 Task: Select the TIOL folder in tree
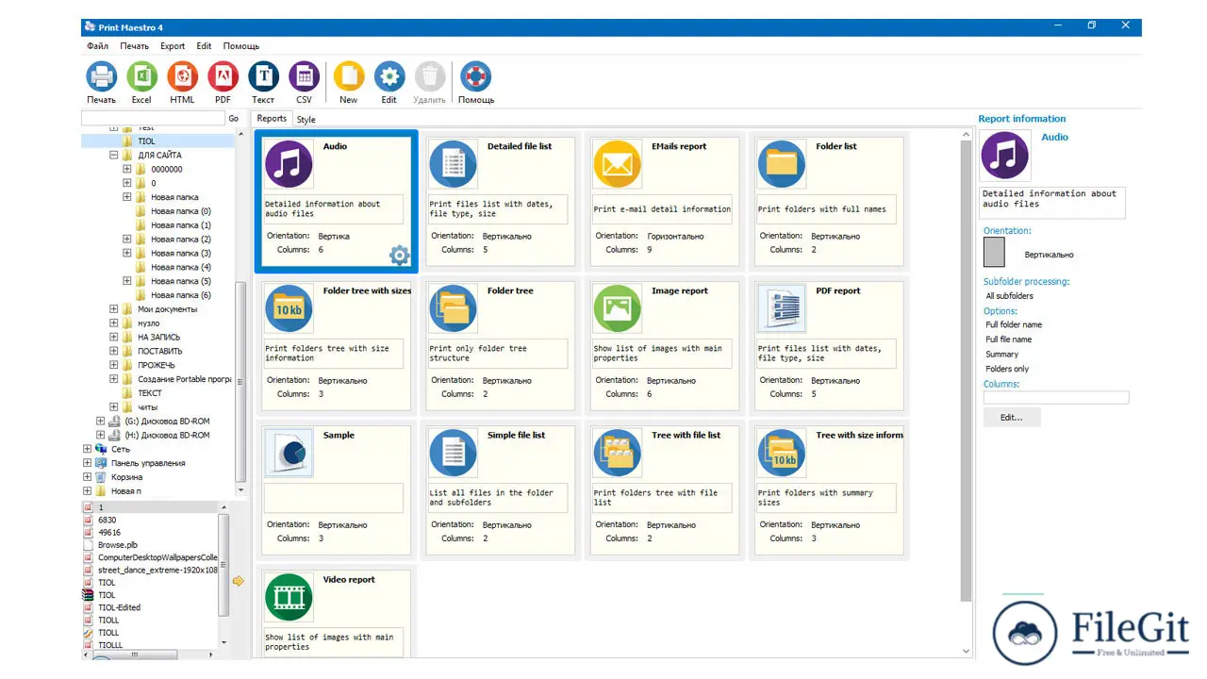pyautogui.click(x=146, y=141)
